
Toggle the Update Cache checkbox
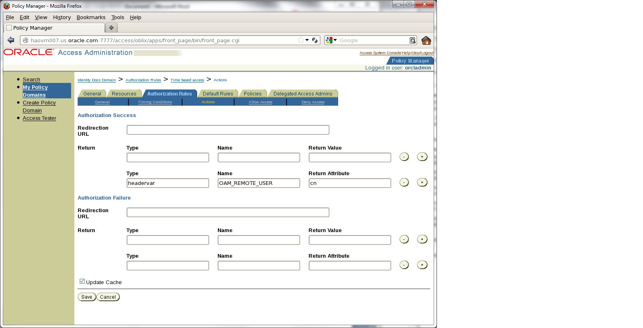point(82,281)
